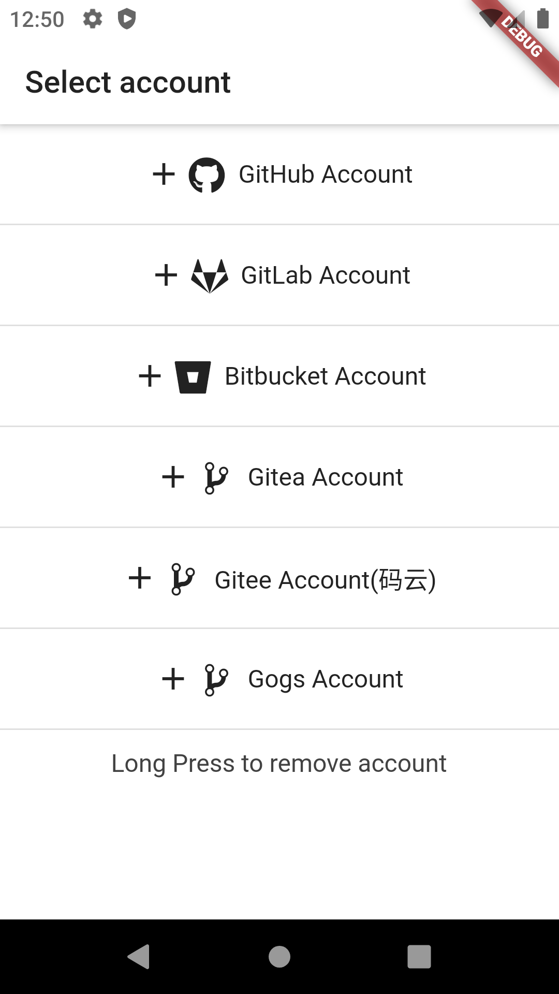Click the Gitea branch icon
This screenshot has width=559, height=994.
[x=216, y=478]
